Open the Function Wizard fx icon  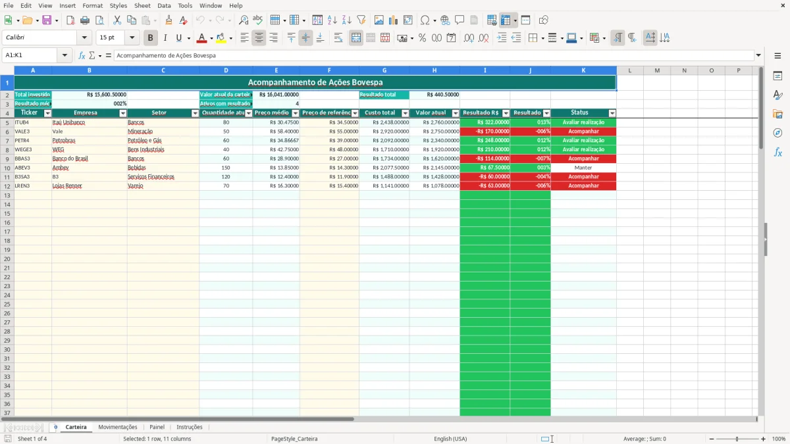(x=82, y=55)
